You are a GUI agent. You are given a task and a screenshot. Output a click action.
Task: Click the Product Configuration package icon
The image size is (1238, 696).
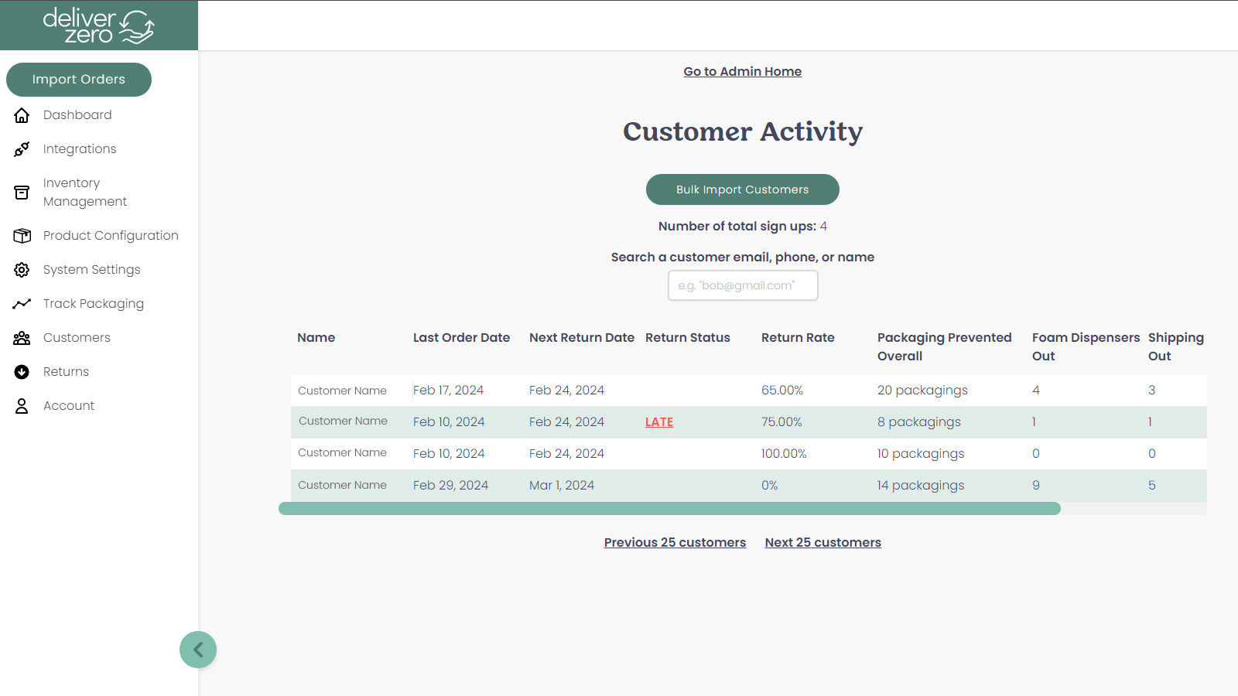click(22, 235)
